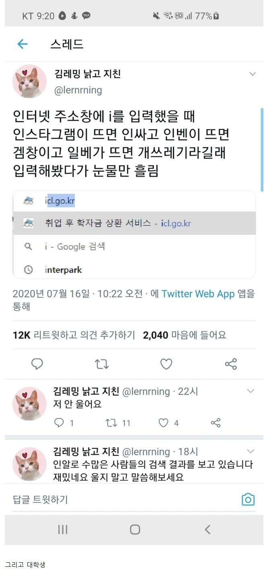Retweet the main tweet
This screenshot has width=265, height=574.
click(x=102, y=364)
